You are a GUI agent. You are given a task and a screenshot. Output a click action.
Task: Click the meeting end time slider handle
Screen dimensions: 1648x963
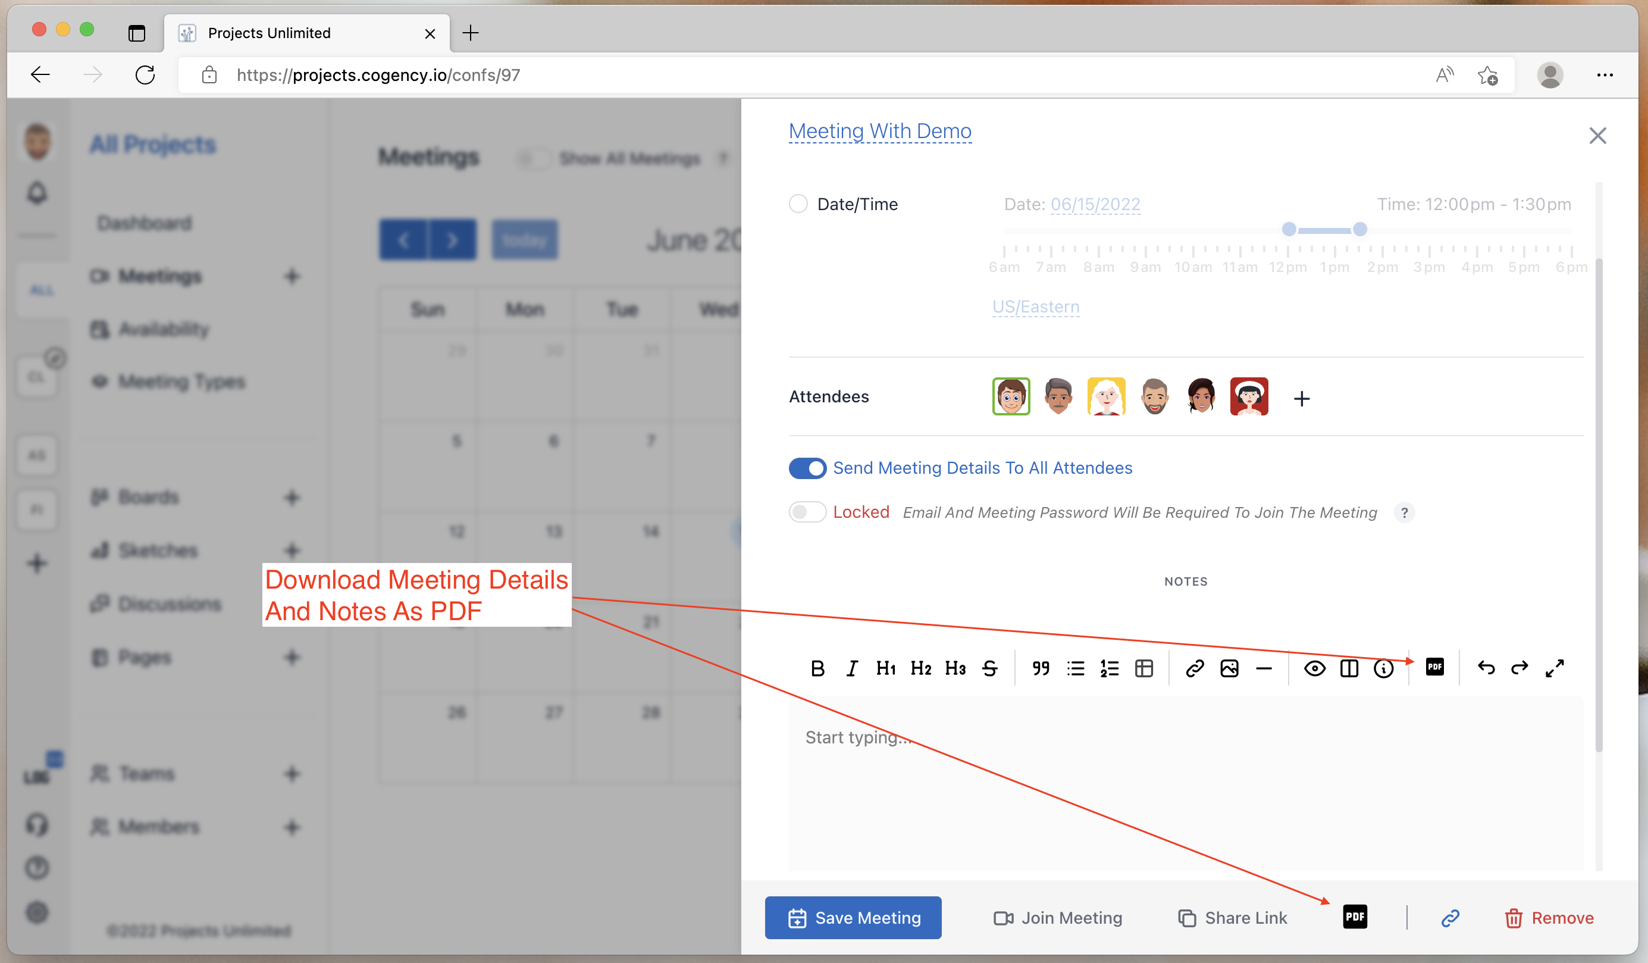[1359, 229]
